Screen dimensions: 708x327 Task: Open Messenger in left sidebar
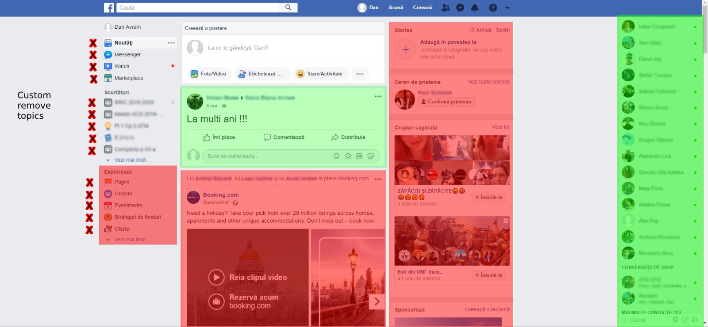click(x=123, y=54)
